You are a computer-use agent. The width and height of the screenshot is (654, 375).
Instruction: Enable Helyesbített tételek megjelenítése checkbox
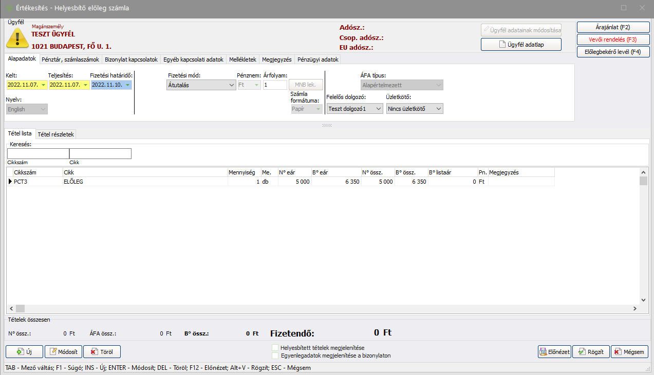tap(276, 348)
